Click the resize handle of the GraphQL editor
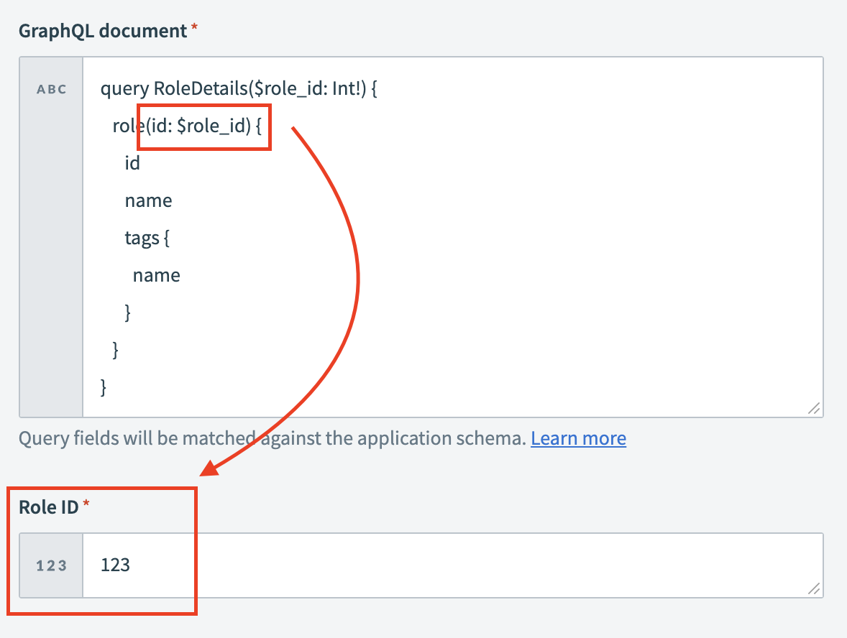This screenshot has height=638, width=847. pos(813,409)
